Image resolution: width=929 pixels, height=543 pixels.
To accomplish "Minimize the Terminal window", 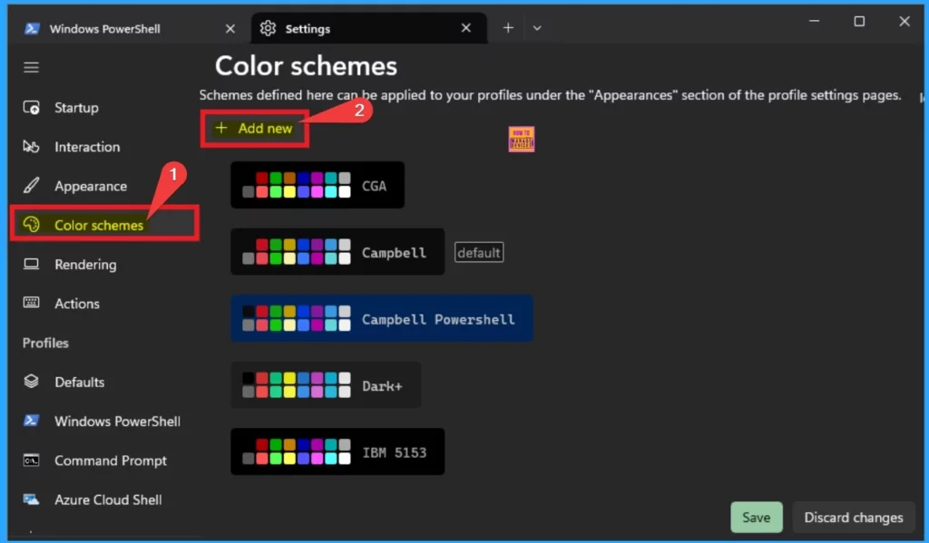I will tap(814, 22).
